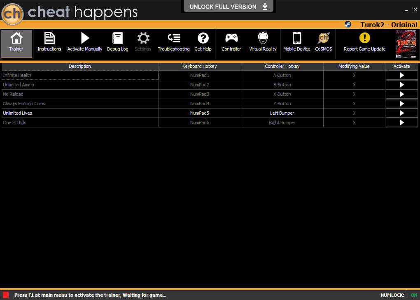Image resolution: width=420 pixels, height=300 pixels.
Task: Activate the No Reload cheat
Action: [x=402, y=94]
